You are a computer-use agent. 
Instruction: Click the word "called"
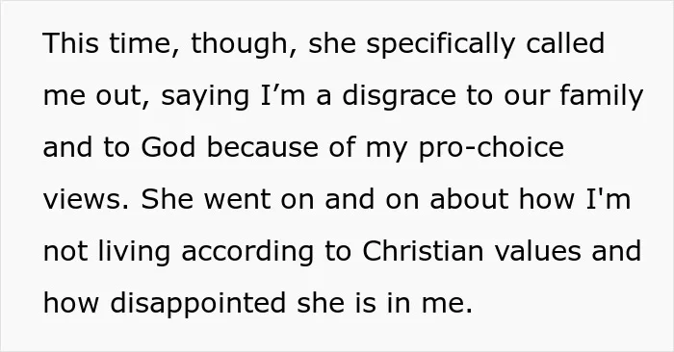(x=565, y=42)
